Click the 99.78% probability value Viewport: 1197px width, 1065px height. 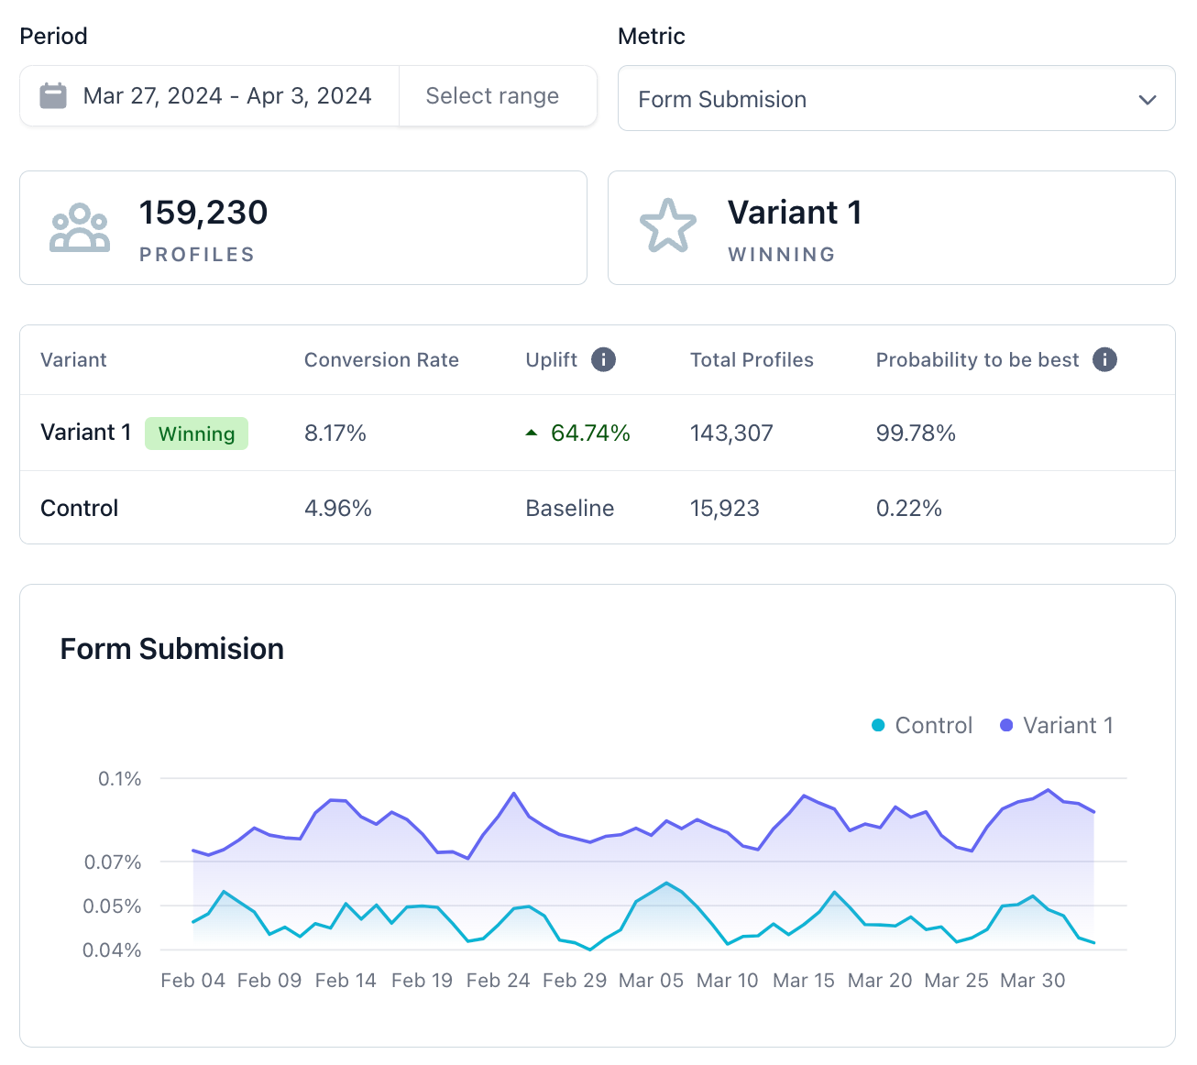tap(916, 433)
